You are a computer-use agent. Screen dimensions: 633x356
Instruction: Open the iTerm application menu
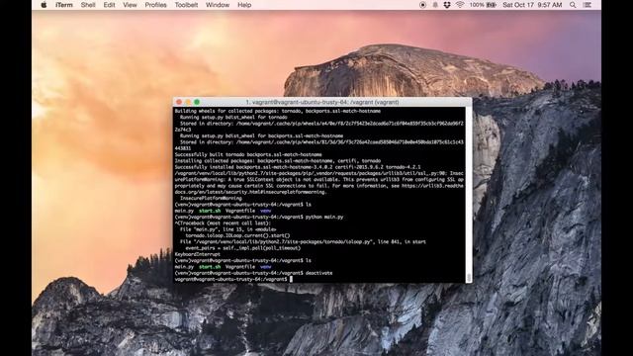click(64, 5)
